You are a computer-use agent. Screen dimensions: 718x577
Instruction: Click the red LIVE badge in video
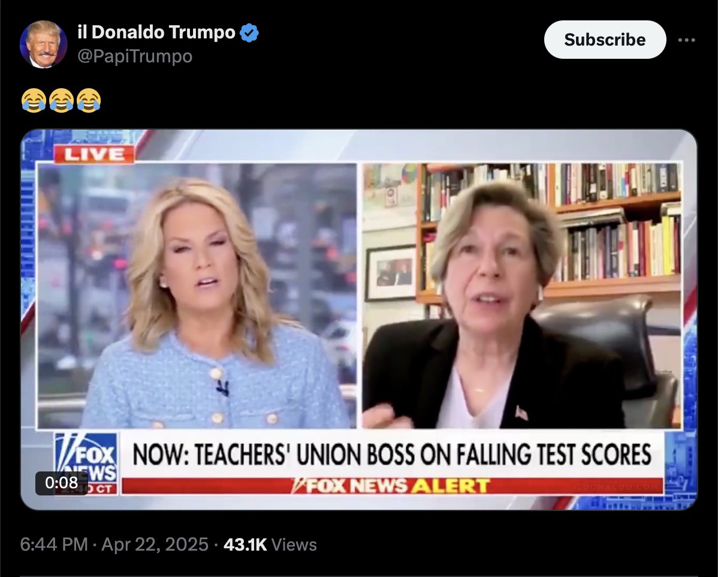click(x=94, y=154)
